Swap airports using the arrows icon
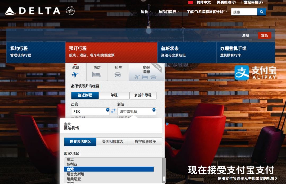Viewport: 286px width, 184px height. (114, 111)
